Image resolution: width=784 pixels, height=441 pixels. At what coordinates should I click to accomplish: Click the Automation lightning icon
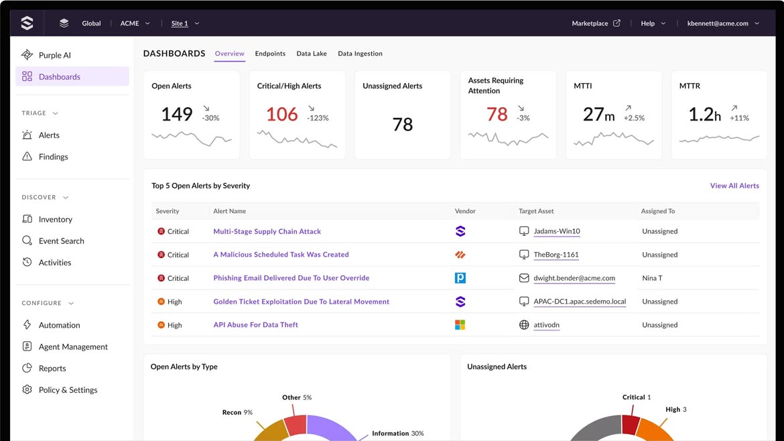point(27,325)
